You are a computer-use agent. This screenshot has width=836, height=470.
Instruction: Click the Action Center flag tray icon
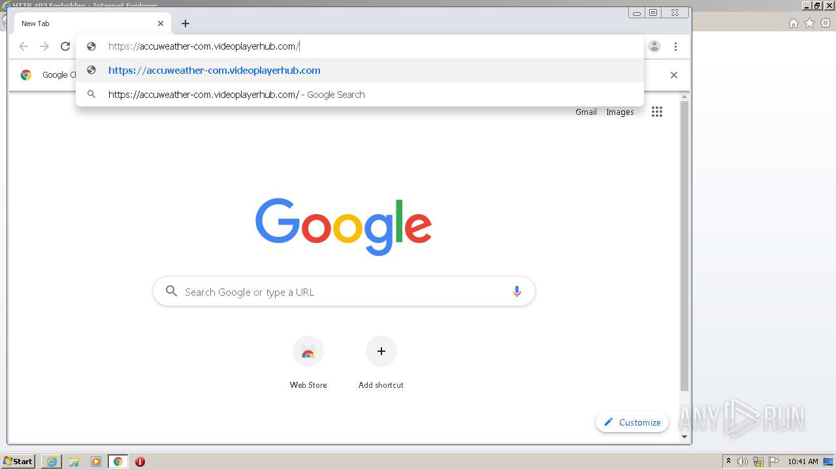point(774,462)
